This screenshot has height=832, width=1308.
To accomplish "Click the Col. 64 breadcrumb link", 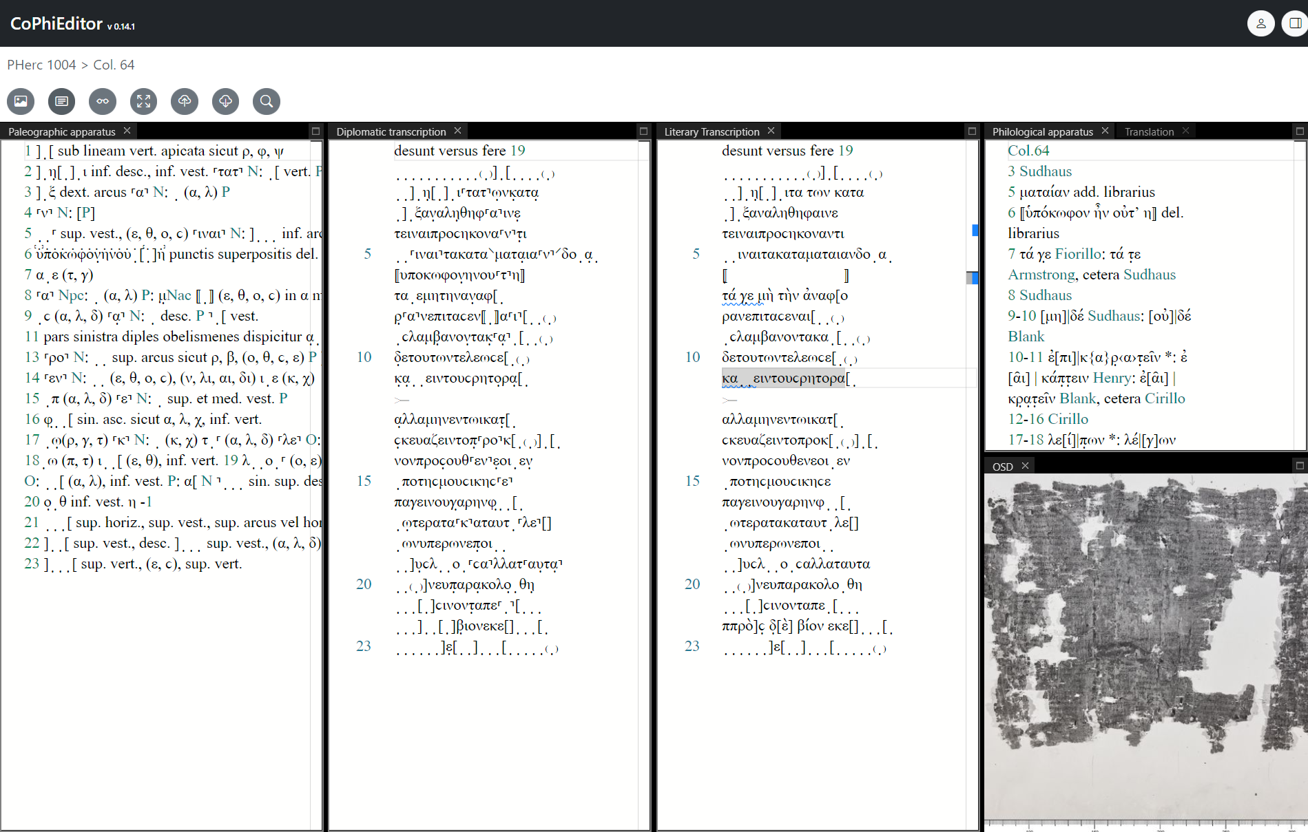I will click(113, 65).
